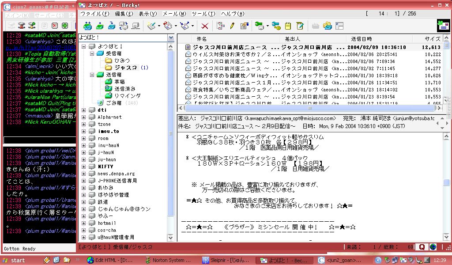
Task: Click the remote mailbox computer icon
Action: coord(136,26)
